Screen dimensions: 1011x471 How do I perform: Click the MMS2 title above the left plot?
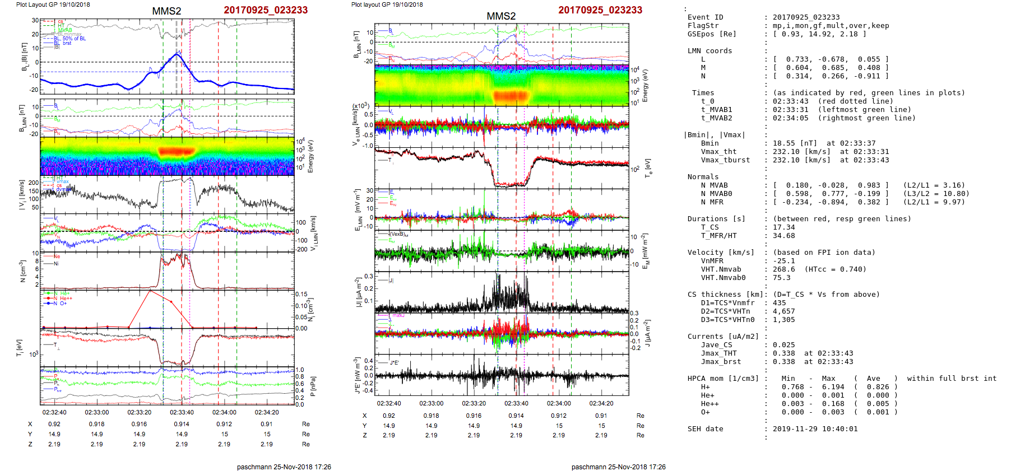(166, 11)
